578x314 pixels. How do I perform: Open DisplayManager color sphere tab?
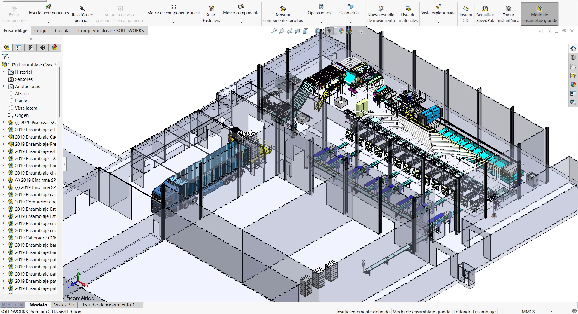click(55, 47)
